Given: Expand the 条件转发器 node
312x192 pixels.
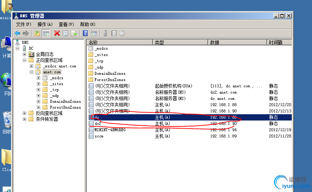Looking at the screenshot, I should [24, 119].
